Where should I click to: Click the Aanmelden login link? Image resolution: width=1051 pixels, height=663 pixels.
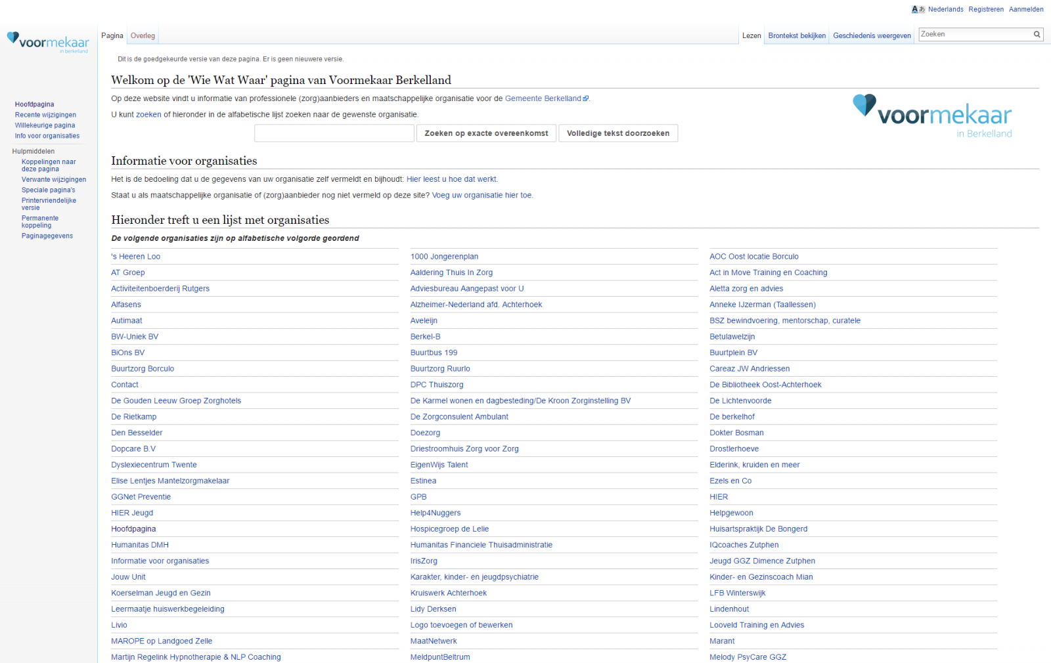click(1026, 9)
